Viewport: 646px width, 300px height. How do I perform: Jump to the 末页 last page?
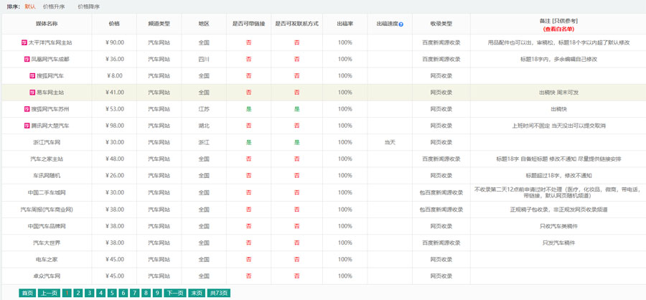pyautogui.click(x=197, y=293)
